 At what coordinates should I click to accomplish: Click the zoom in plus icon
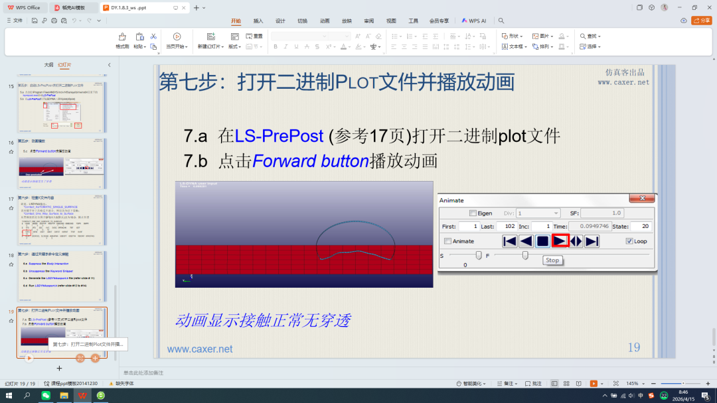click(708, 384)
